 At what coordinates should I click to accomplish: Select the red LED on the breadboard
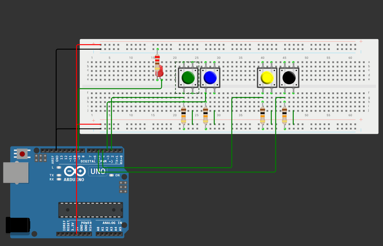tap(159, 72)
